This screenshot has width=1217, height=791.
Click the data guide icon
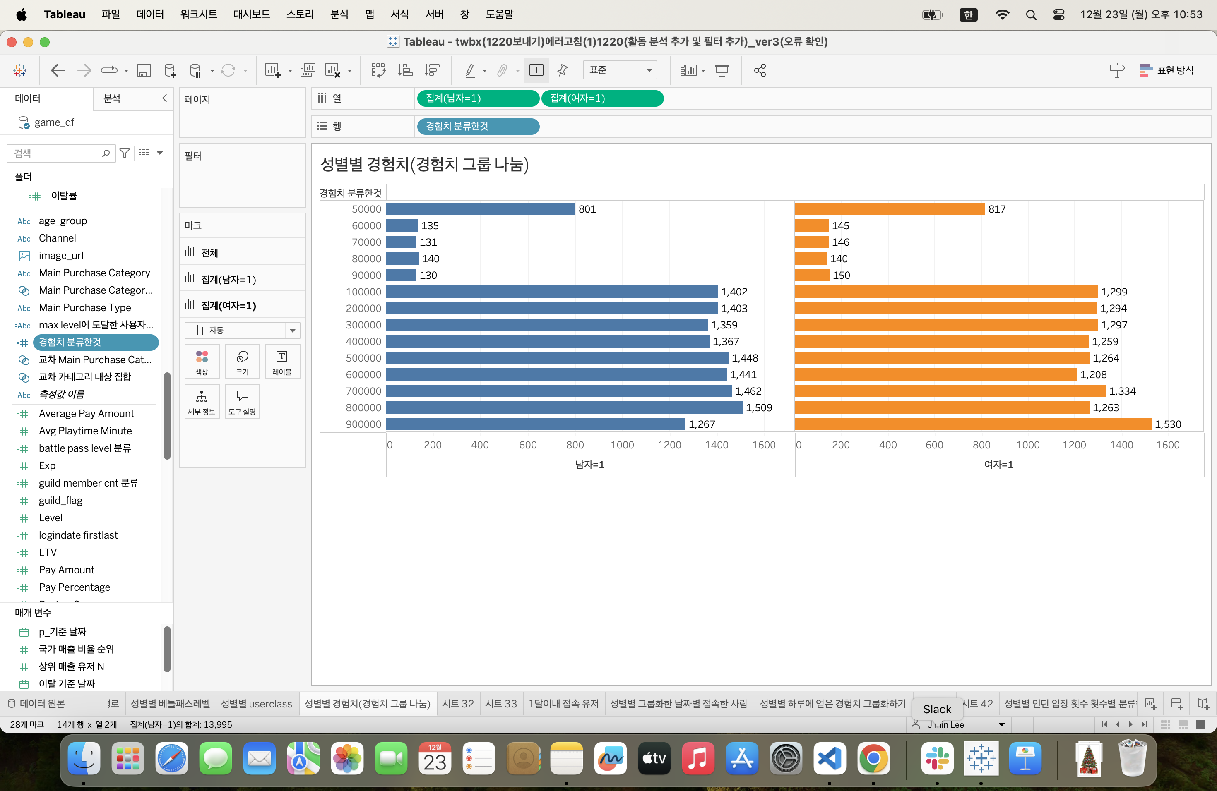point(1117,70)
